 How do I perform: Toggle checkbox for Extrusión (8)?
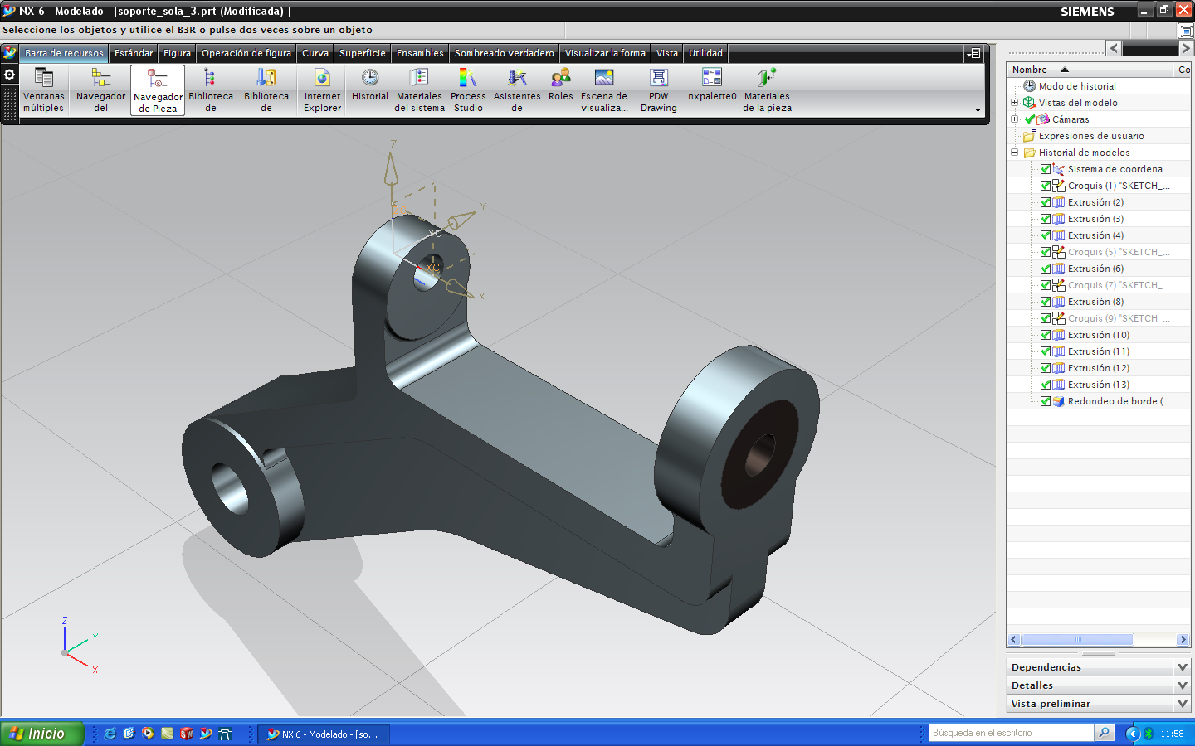point(1046,302)
